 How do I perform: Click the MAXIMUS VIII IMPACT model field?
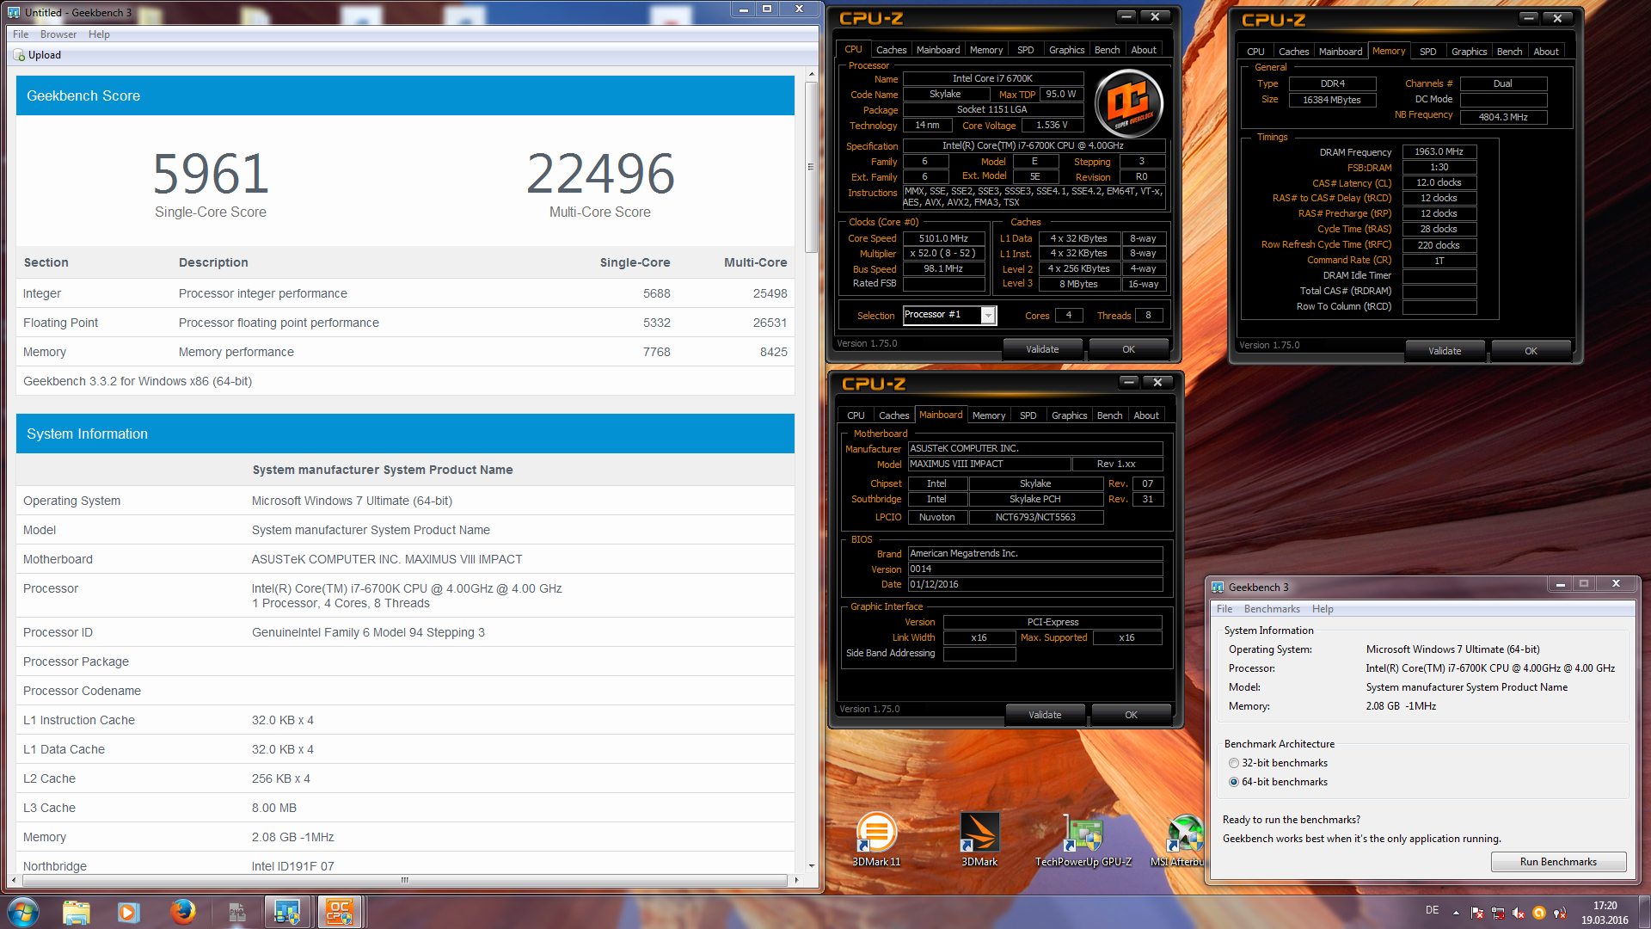tap(989, 464)
